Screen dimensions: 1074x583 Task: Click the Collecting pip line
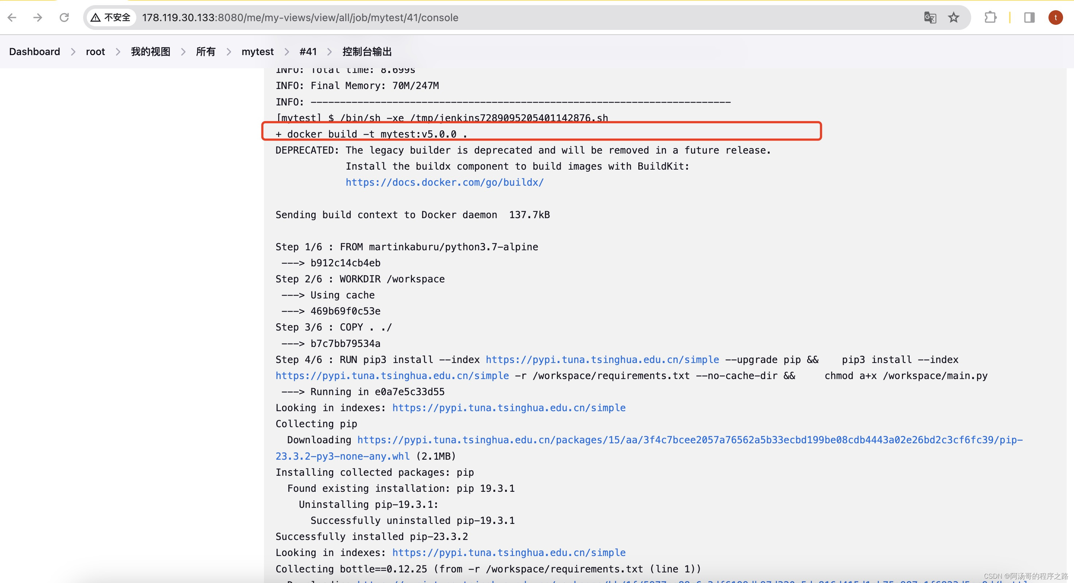pos(316,424)
